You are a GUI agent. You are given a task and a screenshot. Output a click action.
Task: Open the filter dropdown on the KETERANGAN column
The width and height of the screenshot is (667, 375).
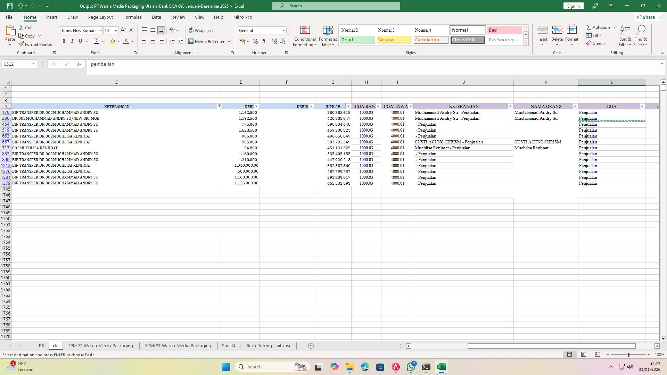(219, 106)
